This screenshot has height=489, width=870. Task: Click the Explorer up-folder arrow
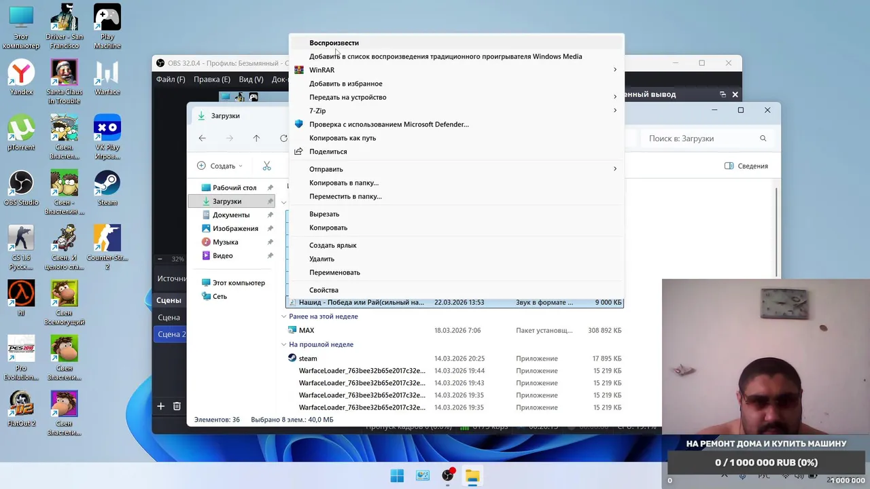[x=256, y=138]
